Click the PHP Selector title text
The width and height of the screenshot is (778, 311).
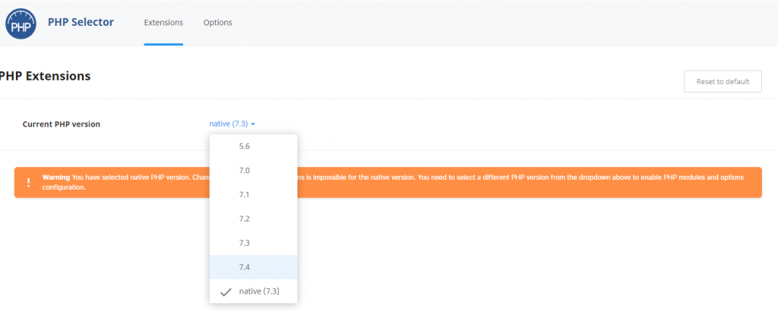(x=81, y=22)
